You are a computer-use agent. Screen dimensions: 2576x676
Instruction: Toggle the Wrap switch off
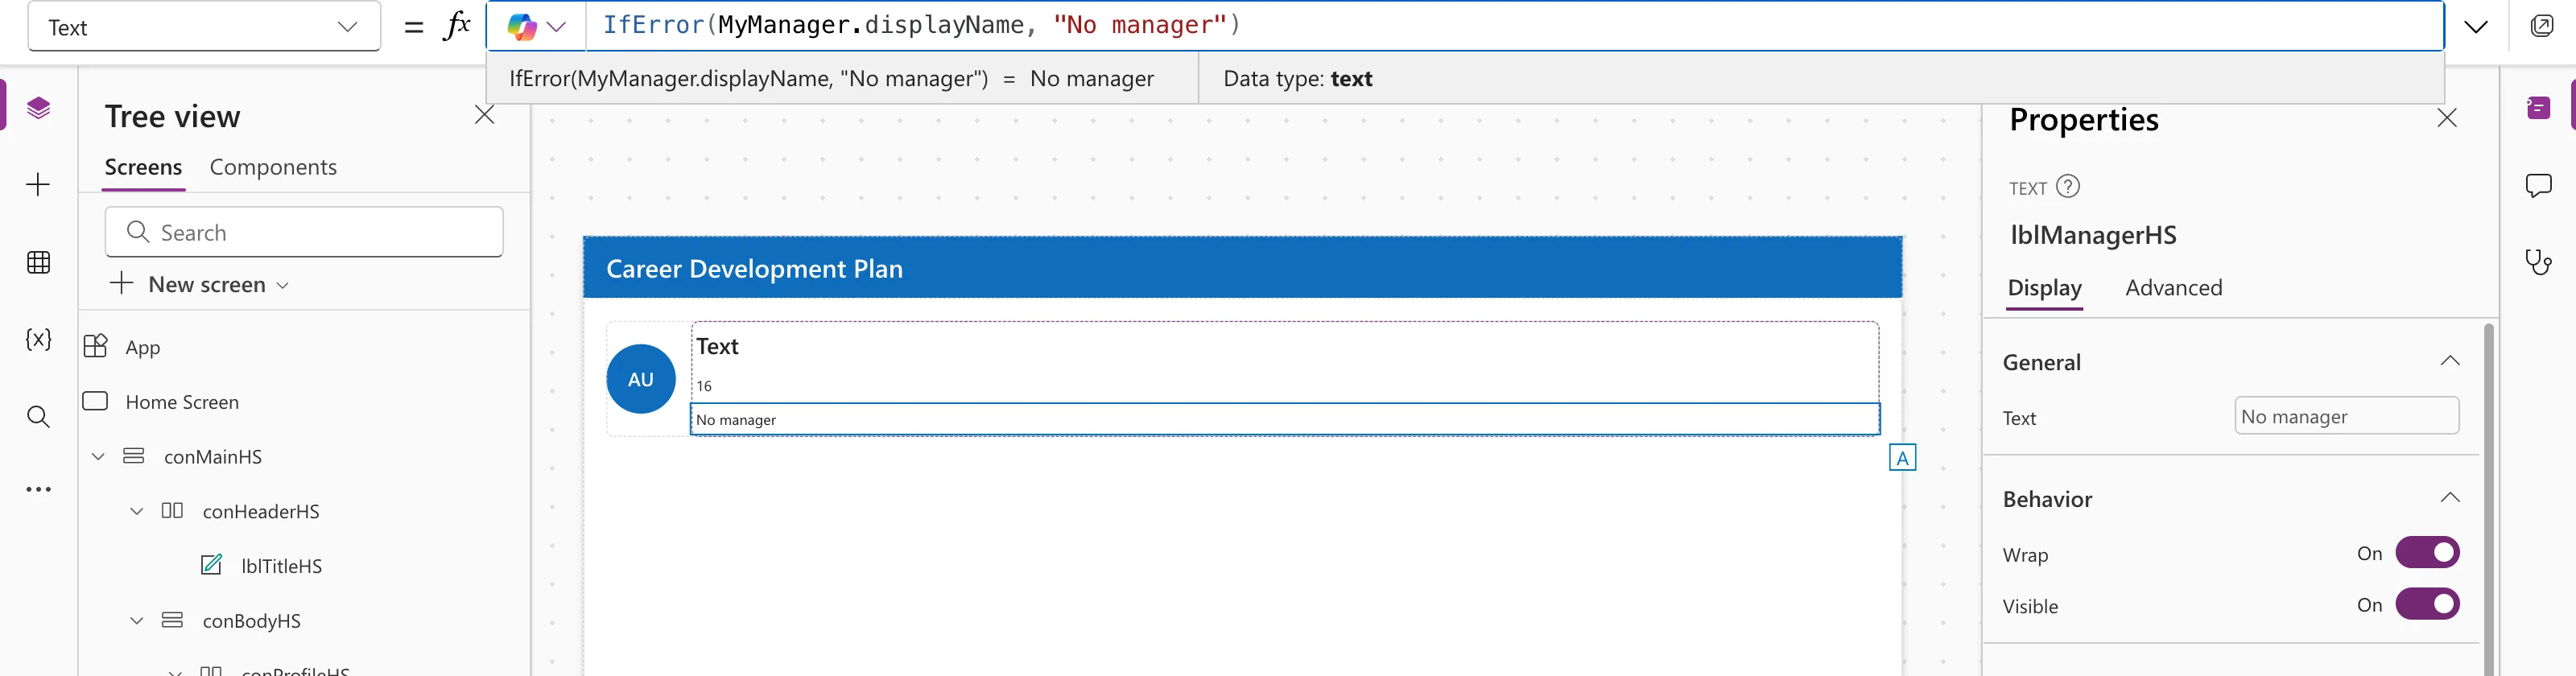[x=2427, y=553]
